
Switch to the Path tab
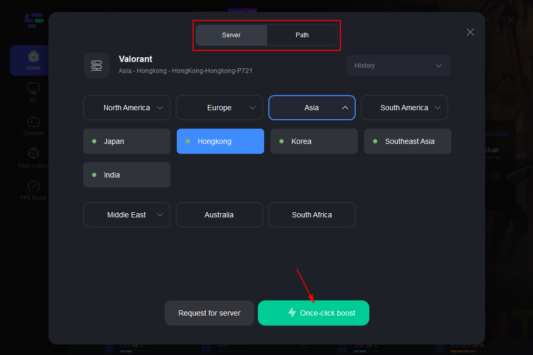[302, 35]
